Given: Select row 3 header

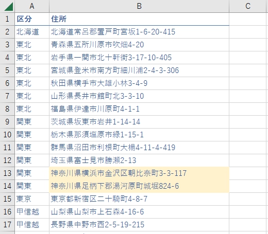Looking at the screenshot, I should 7,45.
